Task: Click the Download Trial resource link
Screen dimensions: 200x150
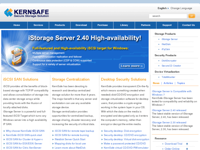Action: (174, 144)
